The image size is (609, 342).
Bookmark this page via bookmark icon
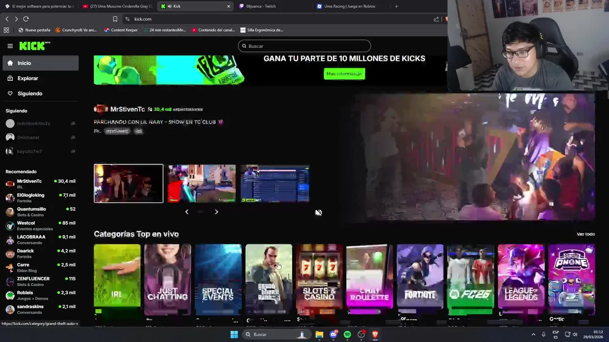[115, 19]
